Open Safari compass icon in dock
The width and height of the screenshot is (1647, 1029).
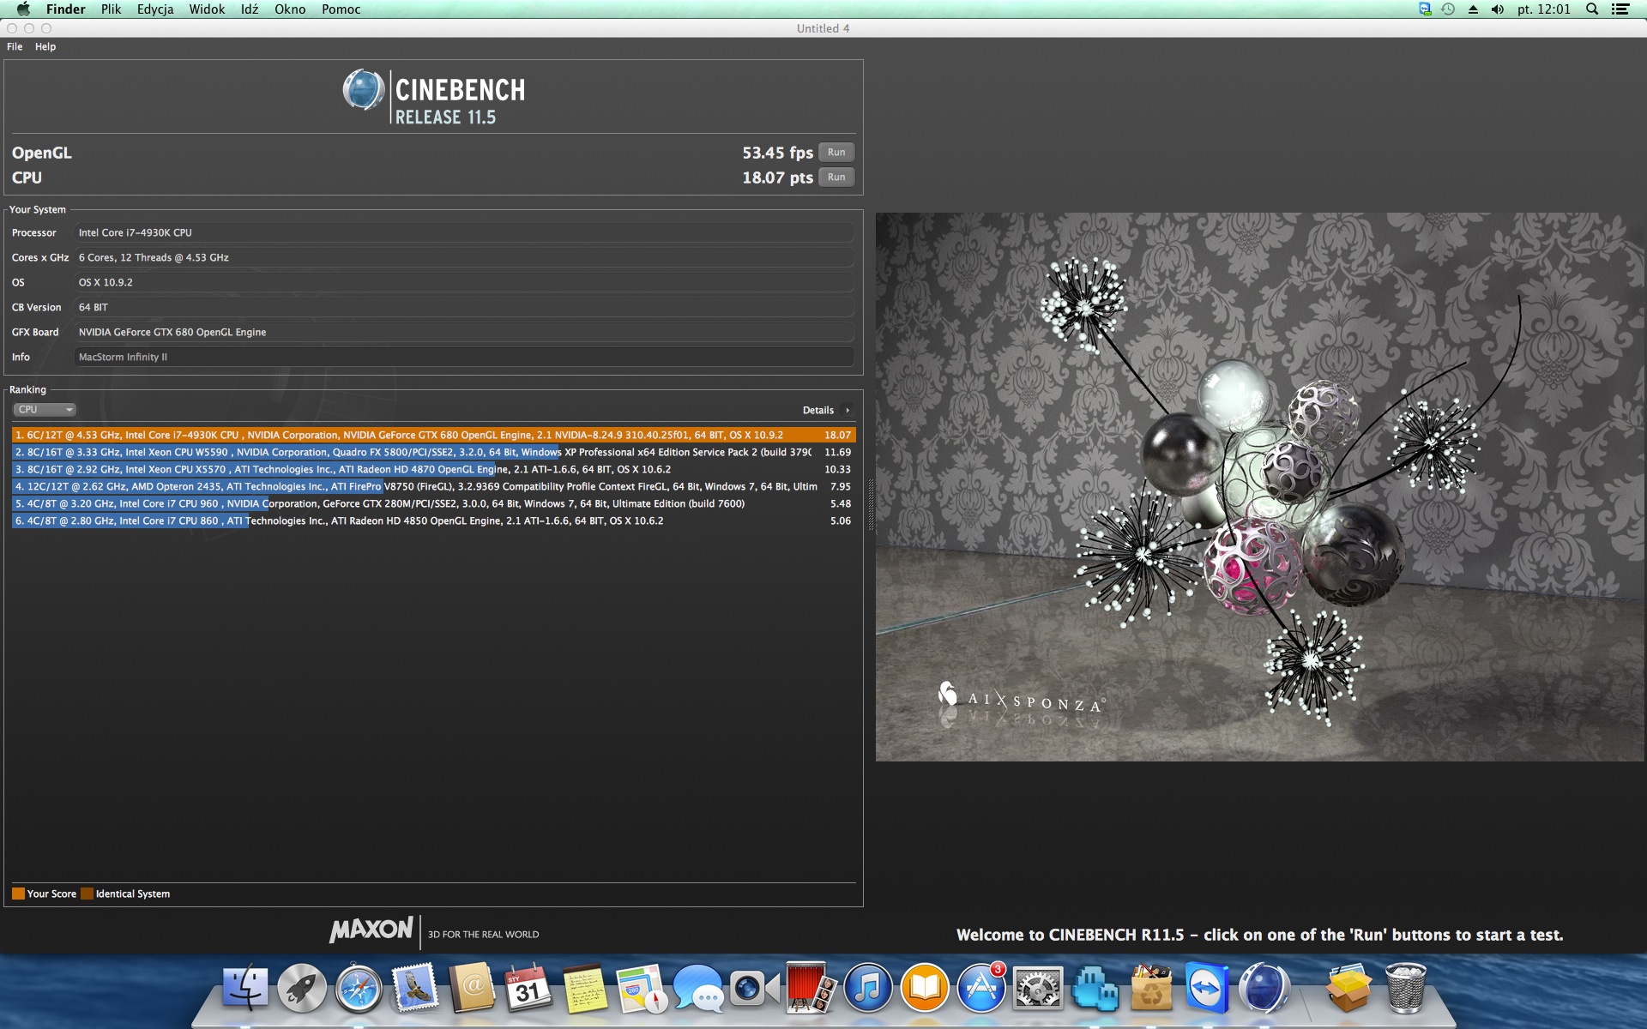click(x=359, y=989)
